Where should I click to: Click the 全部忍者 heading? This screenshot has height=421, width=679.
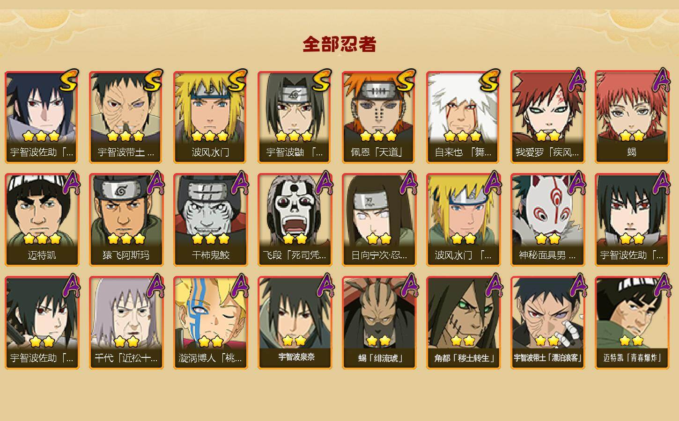coord(339,44)
